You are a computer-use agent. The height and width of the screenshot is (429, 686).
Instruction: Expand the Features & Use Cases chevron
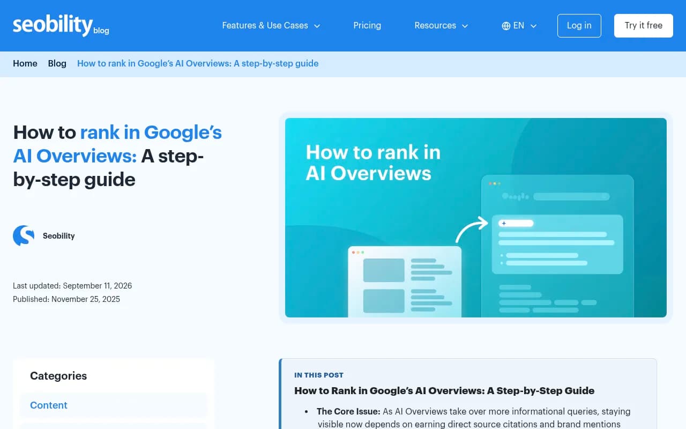317,26
